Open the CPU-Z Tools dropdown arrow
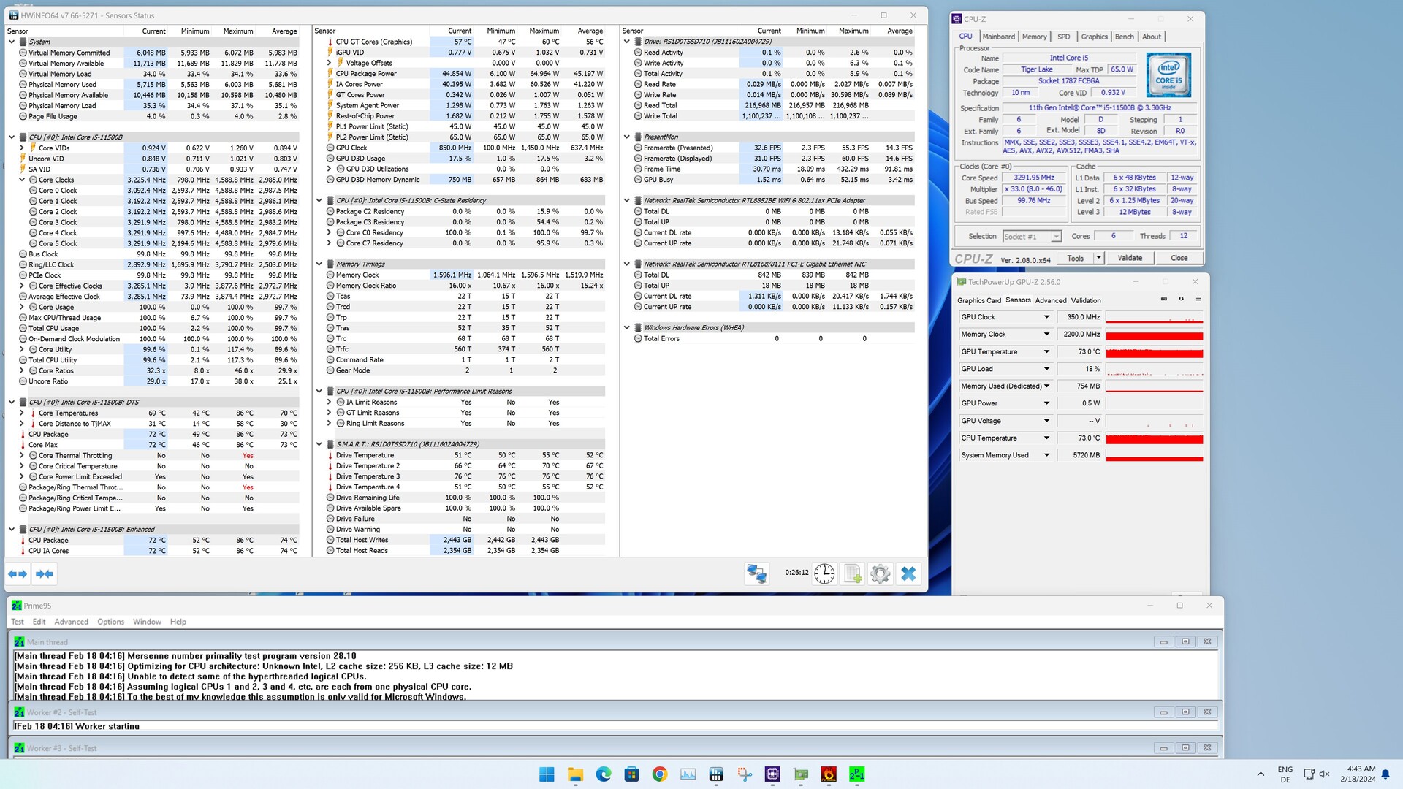This screenshot has width=1403, height=789. coord(1098,258)
